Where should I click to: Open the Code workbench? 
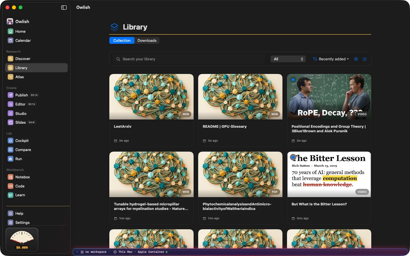pos(36,186)
